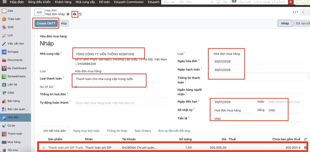This screenshot has width=310, height=152.
Task: Open Loại thanh toán dropdown field
Action: click(x=119, y=79)
